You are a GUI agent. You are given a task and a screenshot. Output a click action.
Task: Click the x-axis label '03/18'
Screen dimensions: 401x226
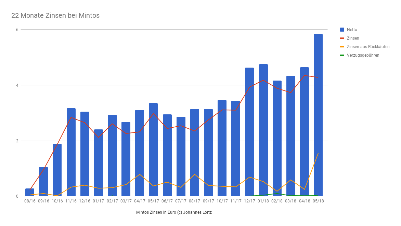coord(291,201)
